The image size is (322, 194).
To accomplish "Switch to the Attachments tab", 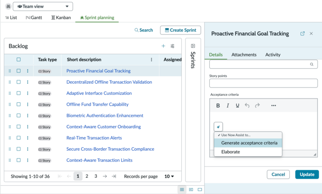I will pyautogui.click(x=244, y=55).
